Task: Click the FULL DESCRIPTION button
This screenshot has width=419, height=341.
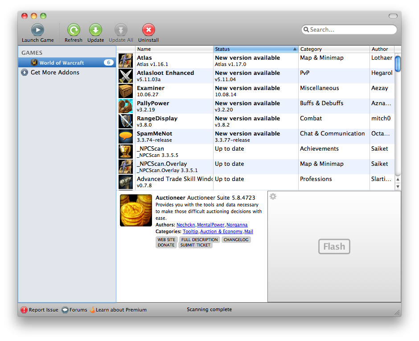Action: 200,240
